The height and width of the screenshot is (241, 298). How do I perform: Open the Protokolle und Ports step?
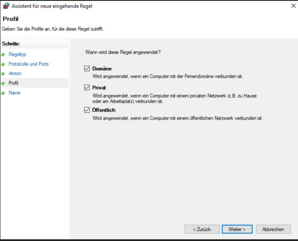(x=28, y=64)
